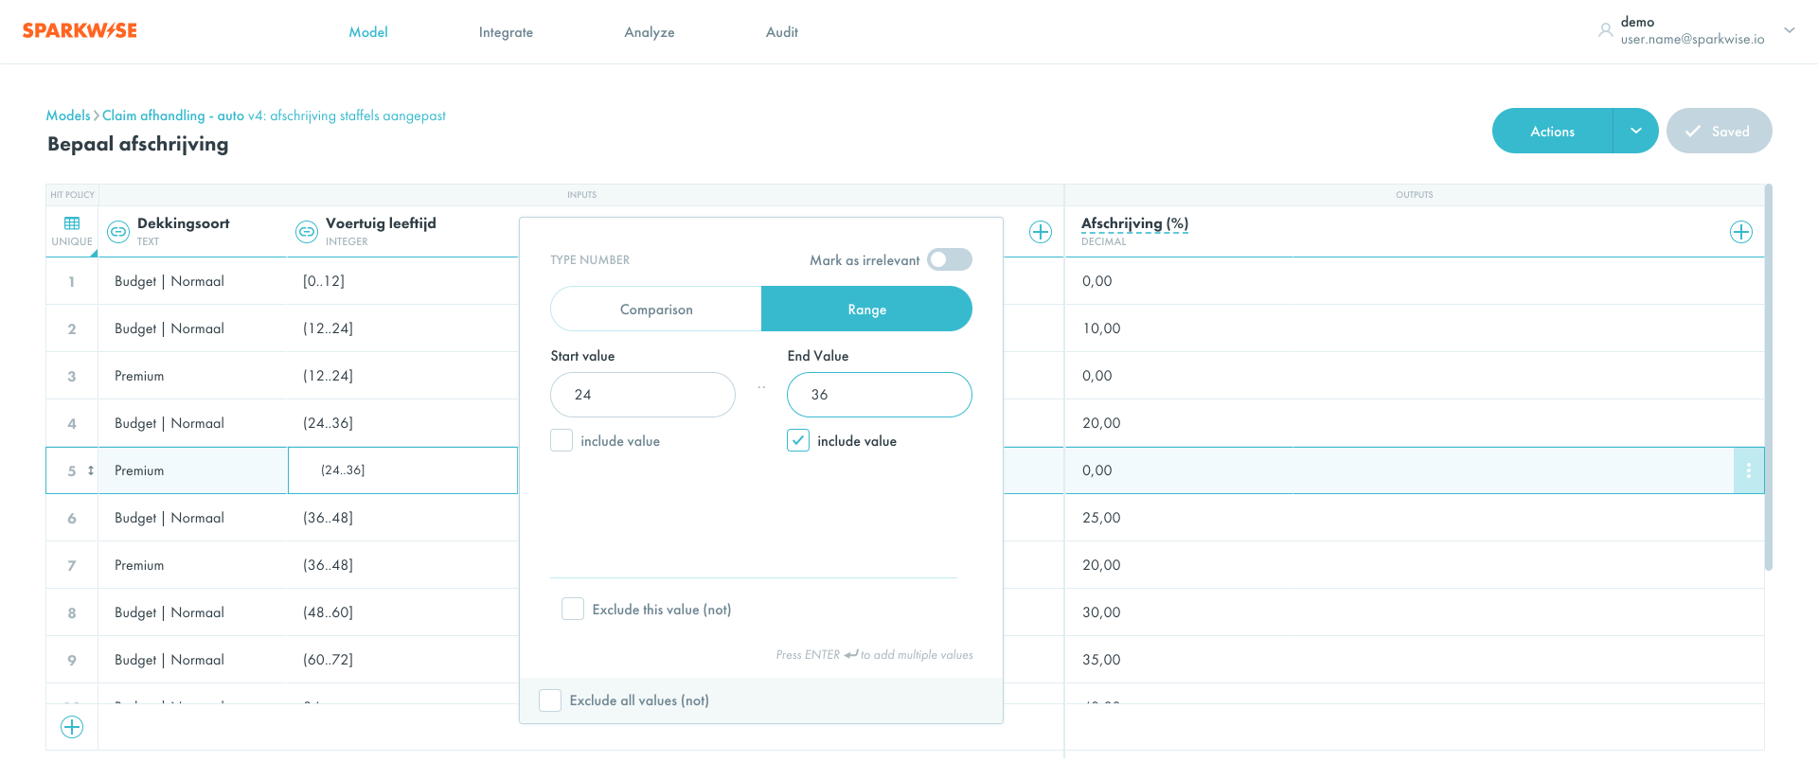
Task: Add a new output column
Action: [x=1741, y=232]
